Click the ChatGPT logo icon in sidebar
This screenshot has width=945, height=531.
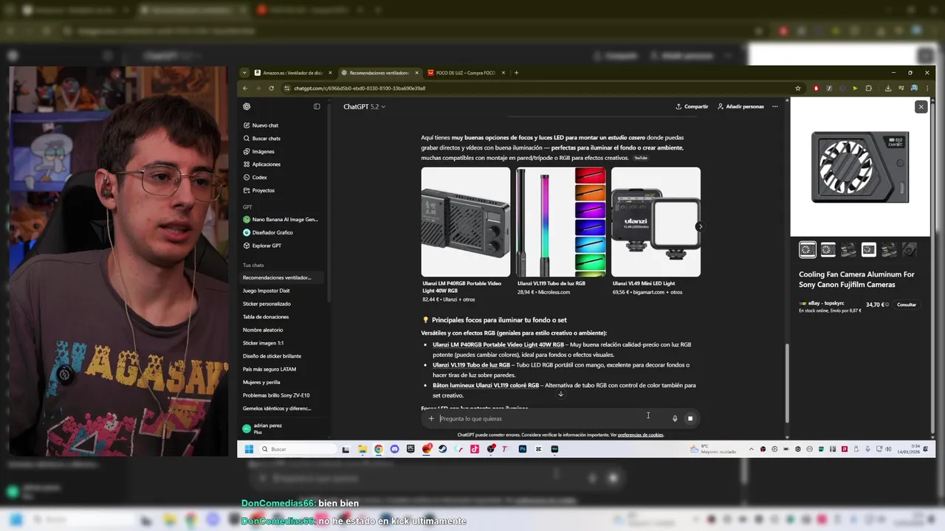click(x=247, y=106)
